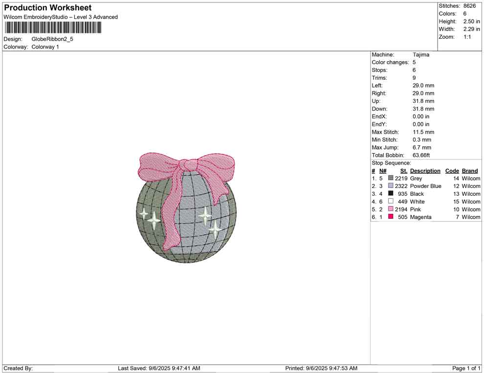Click the 'Description' column header
Viewport: 484px width, 373px height.
click(425, 171)
